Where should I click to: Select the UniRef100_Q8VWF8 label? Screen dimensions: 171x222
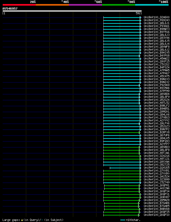point(157,47)
